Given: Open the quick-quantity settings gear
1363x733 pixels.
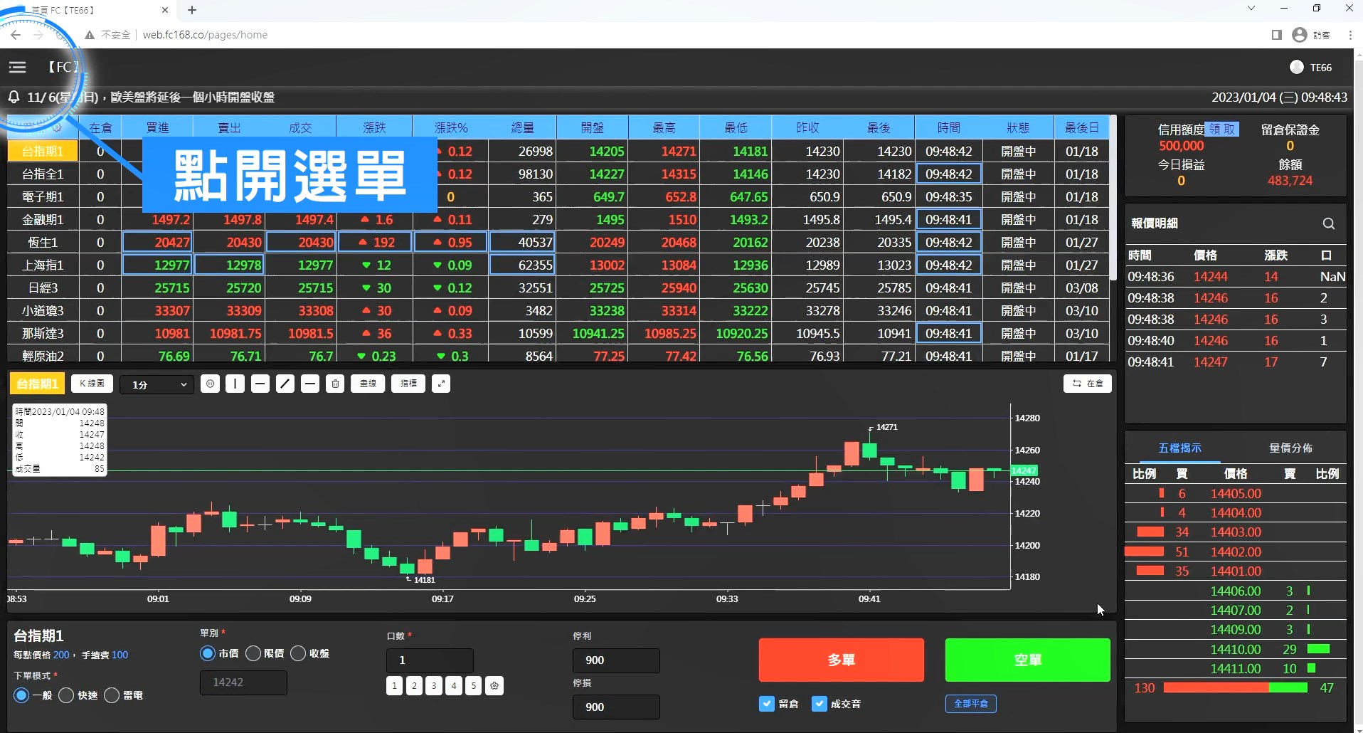Looking at the screenshot, I should (x=494, y=685).
